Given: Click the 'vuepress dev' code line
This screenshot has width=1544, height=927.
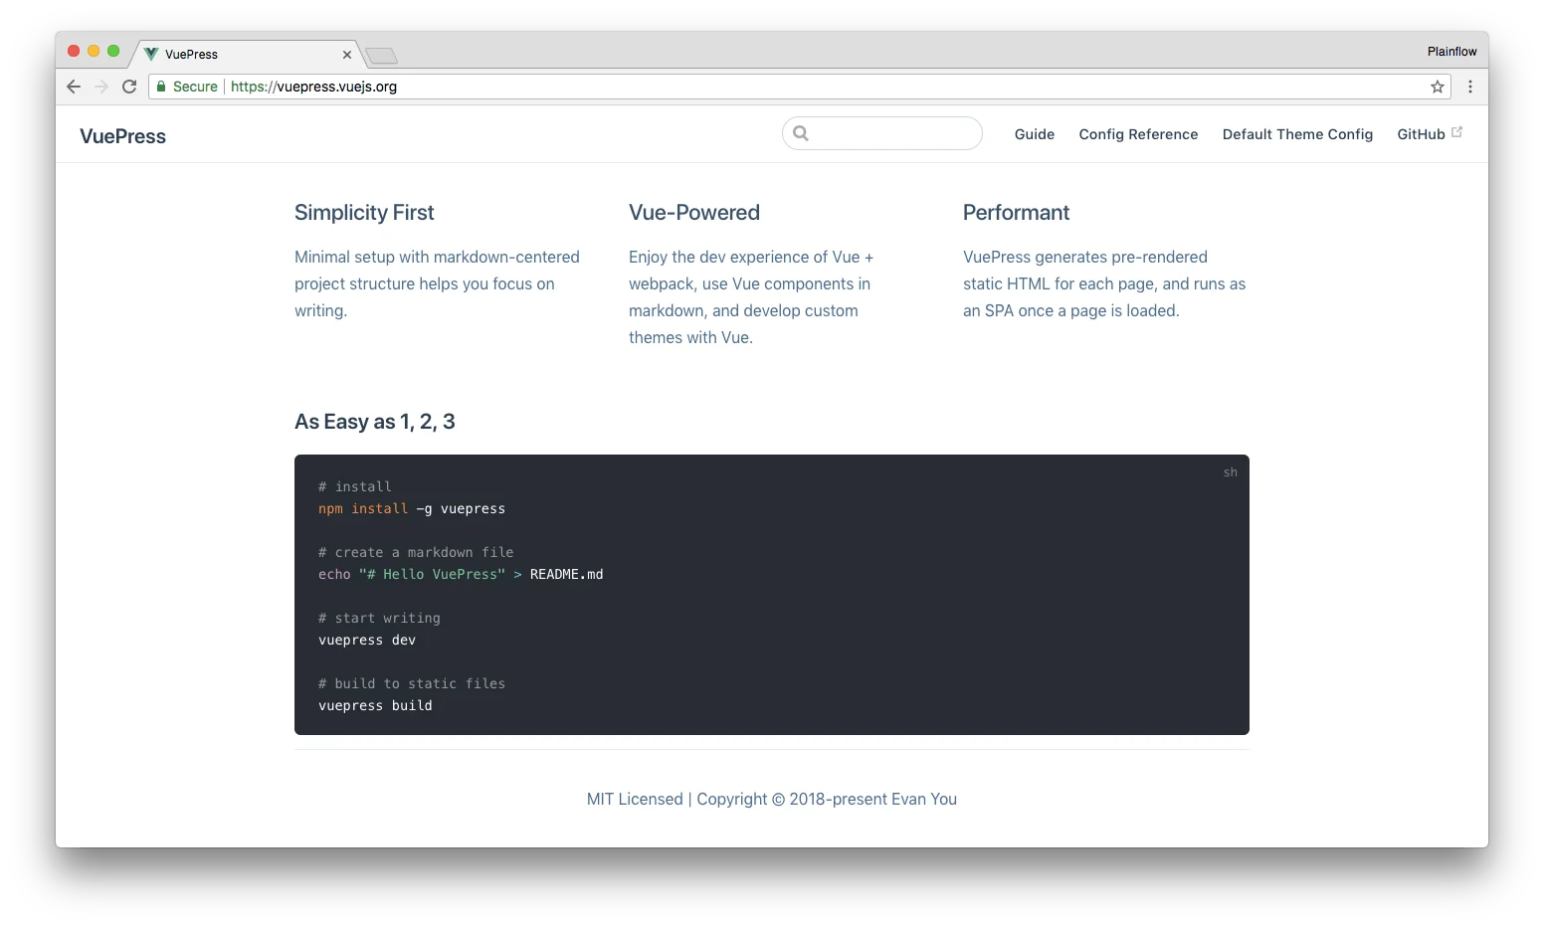Looking at the screenshot, I should click(x=367, y=640).
